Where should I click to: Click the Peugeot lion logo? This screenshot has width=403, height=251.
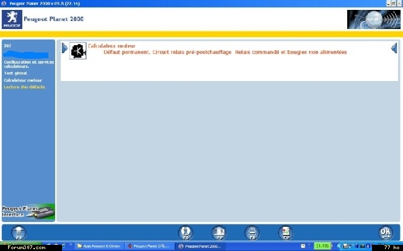pos(12,19)
